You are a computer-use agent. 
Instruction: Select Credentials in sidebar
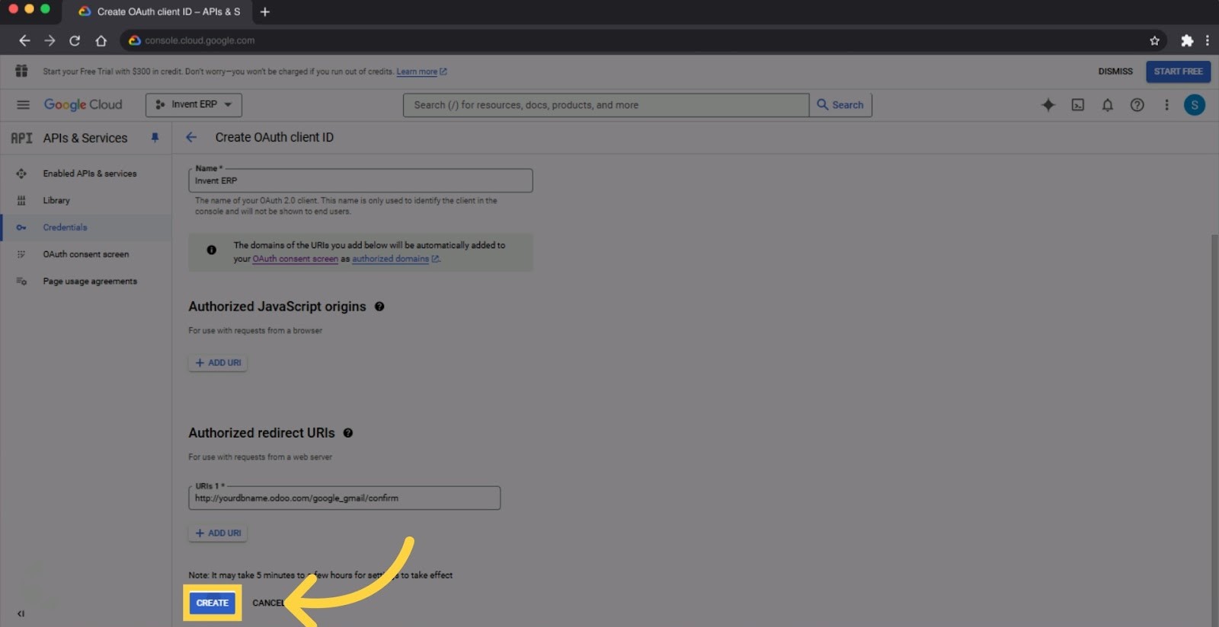pyautogui.click(x=85, y=228)
